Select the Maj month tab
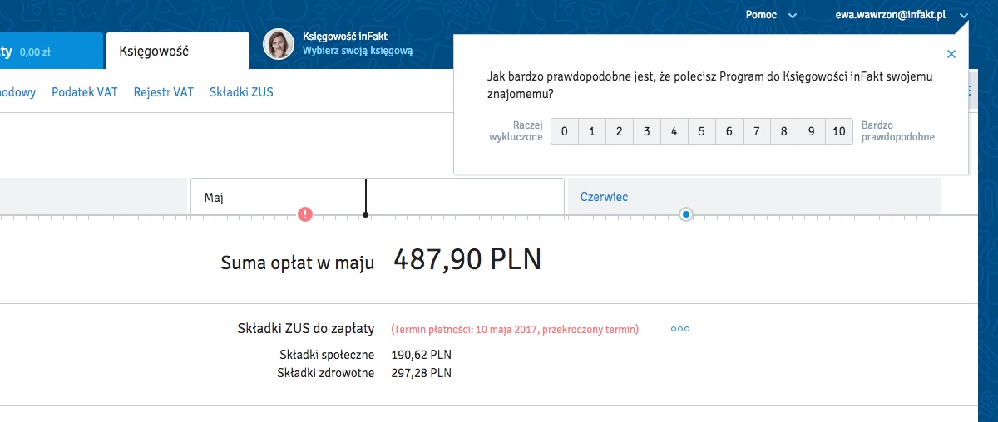Screen dimensions: 998x422 [x=378, y=197]
